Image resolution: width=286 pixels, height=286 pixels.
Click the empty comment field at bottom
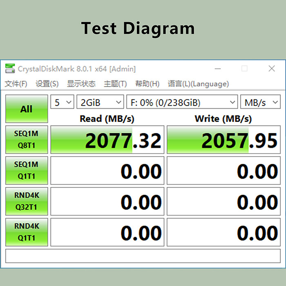(x=143, y=256)
